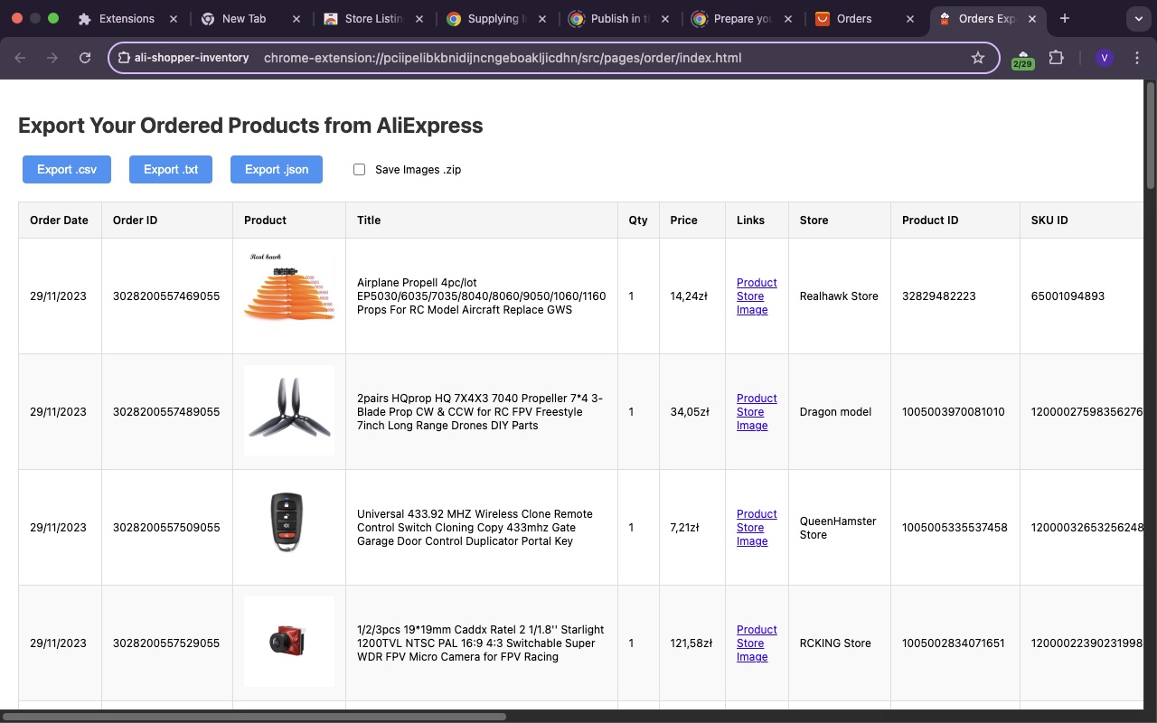The height and width of the screenshot is (723, 1157).
Task: Enable the Save Images .zip checkbox
Action: (x=359, y=169)
